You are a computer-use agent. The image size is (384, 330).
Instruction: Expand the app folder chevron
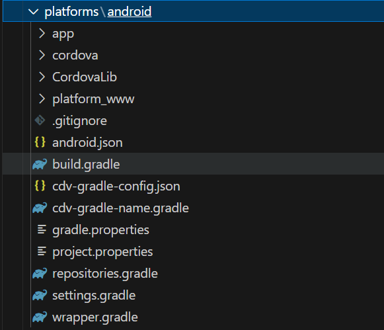(x=42, y=34)
